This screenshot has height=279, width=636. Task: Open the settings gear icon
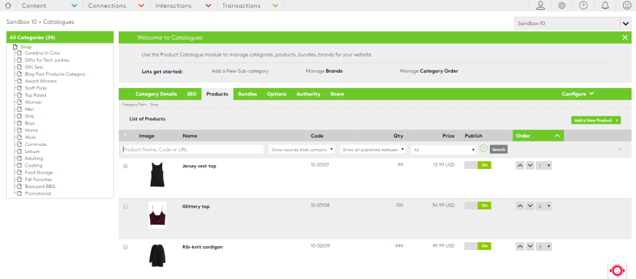(x=562, y=5)
